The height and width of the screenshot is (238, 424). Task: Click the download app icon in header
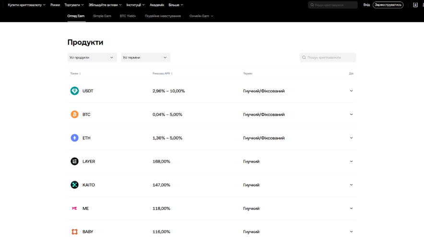pos(415,5)
